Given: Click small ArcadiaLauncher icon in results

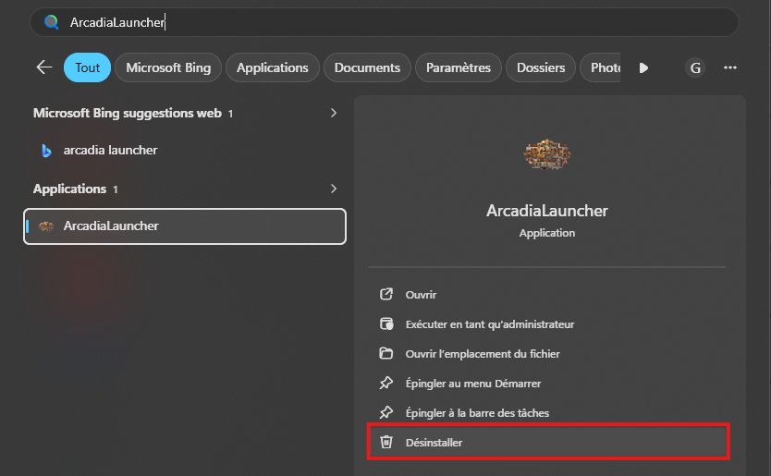Looking at the screenshot, I should (46, 226).
